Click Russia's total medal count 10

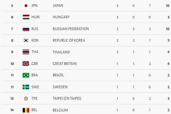coord(168,29)
